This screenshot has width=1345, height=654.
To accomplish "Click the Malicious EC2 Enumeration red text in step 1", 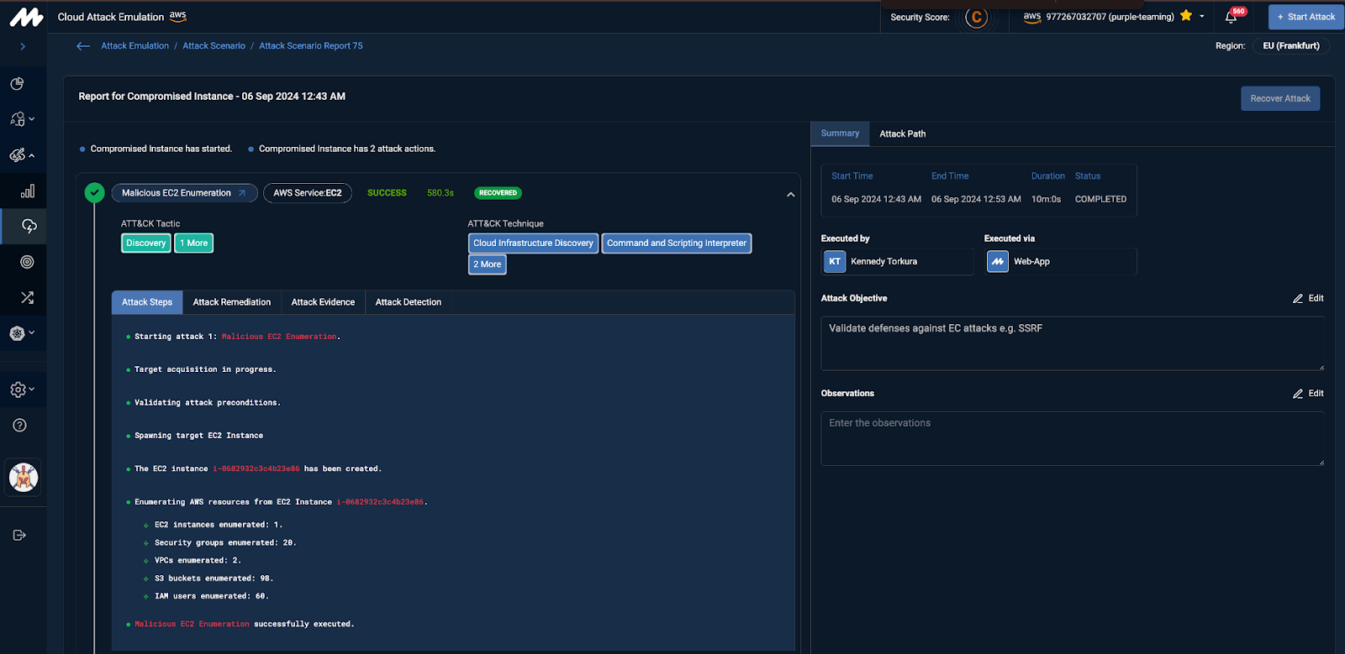I will [x=279, y=337].
